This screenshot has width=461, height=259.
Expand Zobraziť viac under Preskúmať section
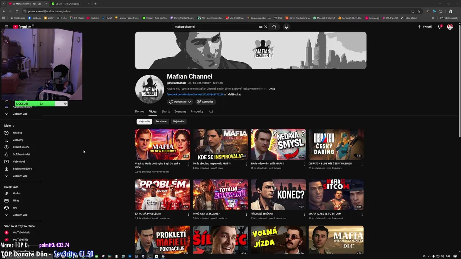click(21, 215)
